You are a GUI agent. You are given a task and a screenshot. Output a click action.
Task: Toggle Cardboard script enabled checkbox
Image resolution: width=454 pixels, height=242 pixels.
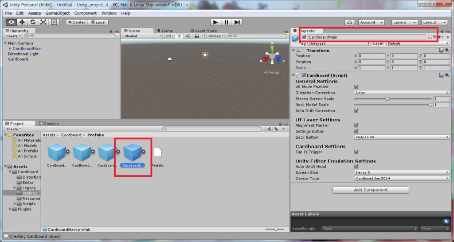click(304, 75)
